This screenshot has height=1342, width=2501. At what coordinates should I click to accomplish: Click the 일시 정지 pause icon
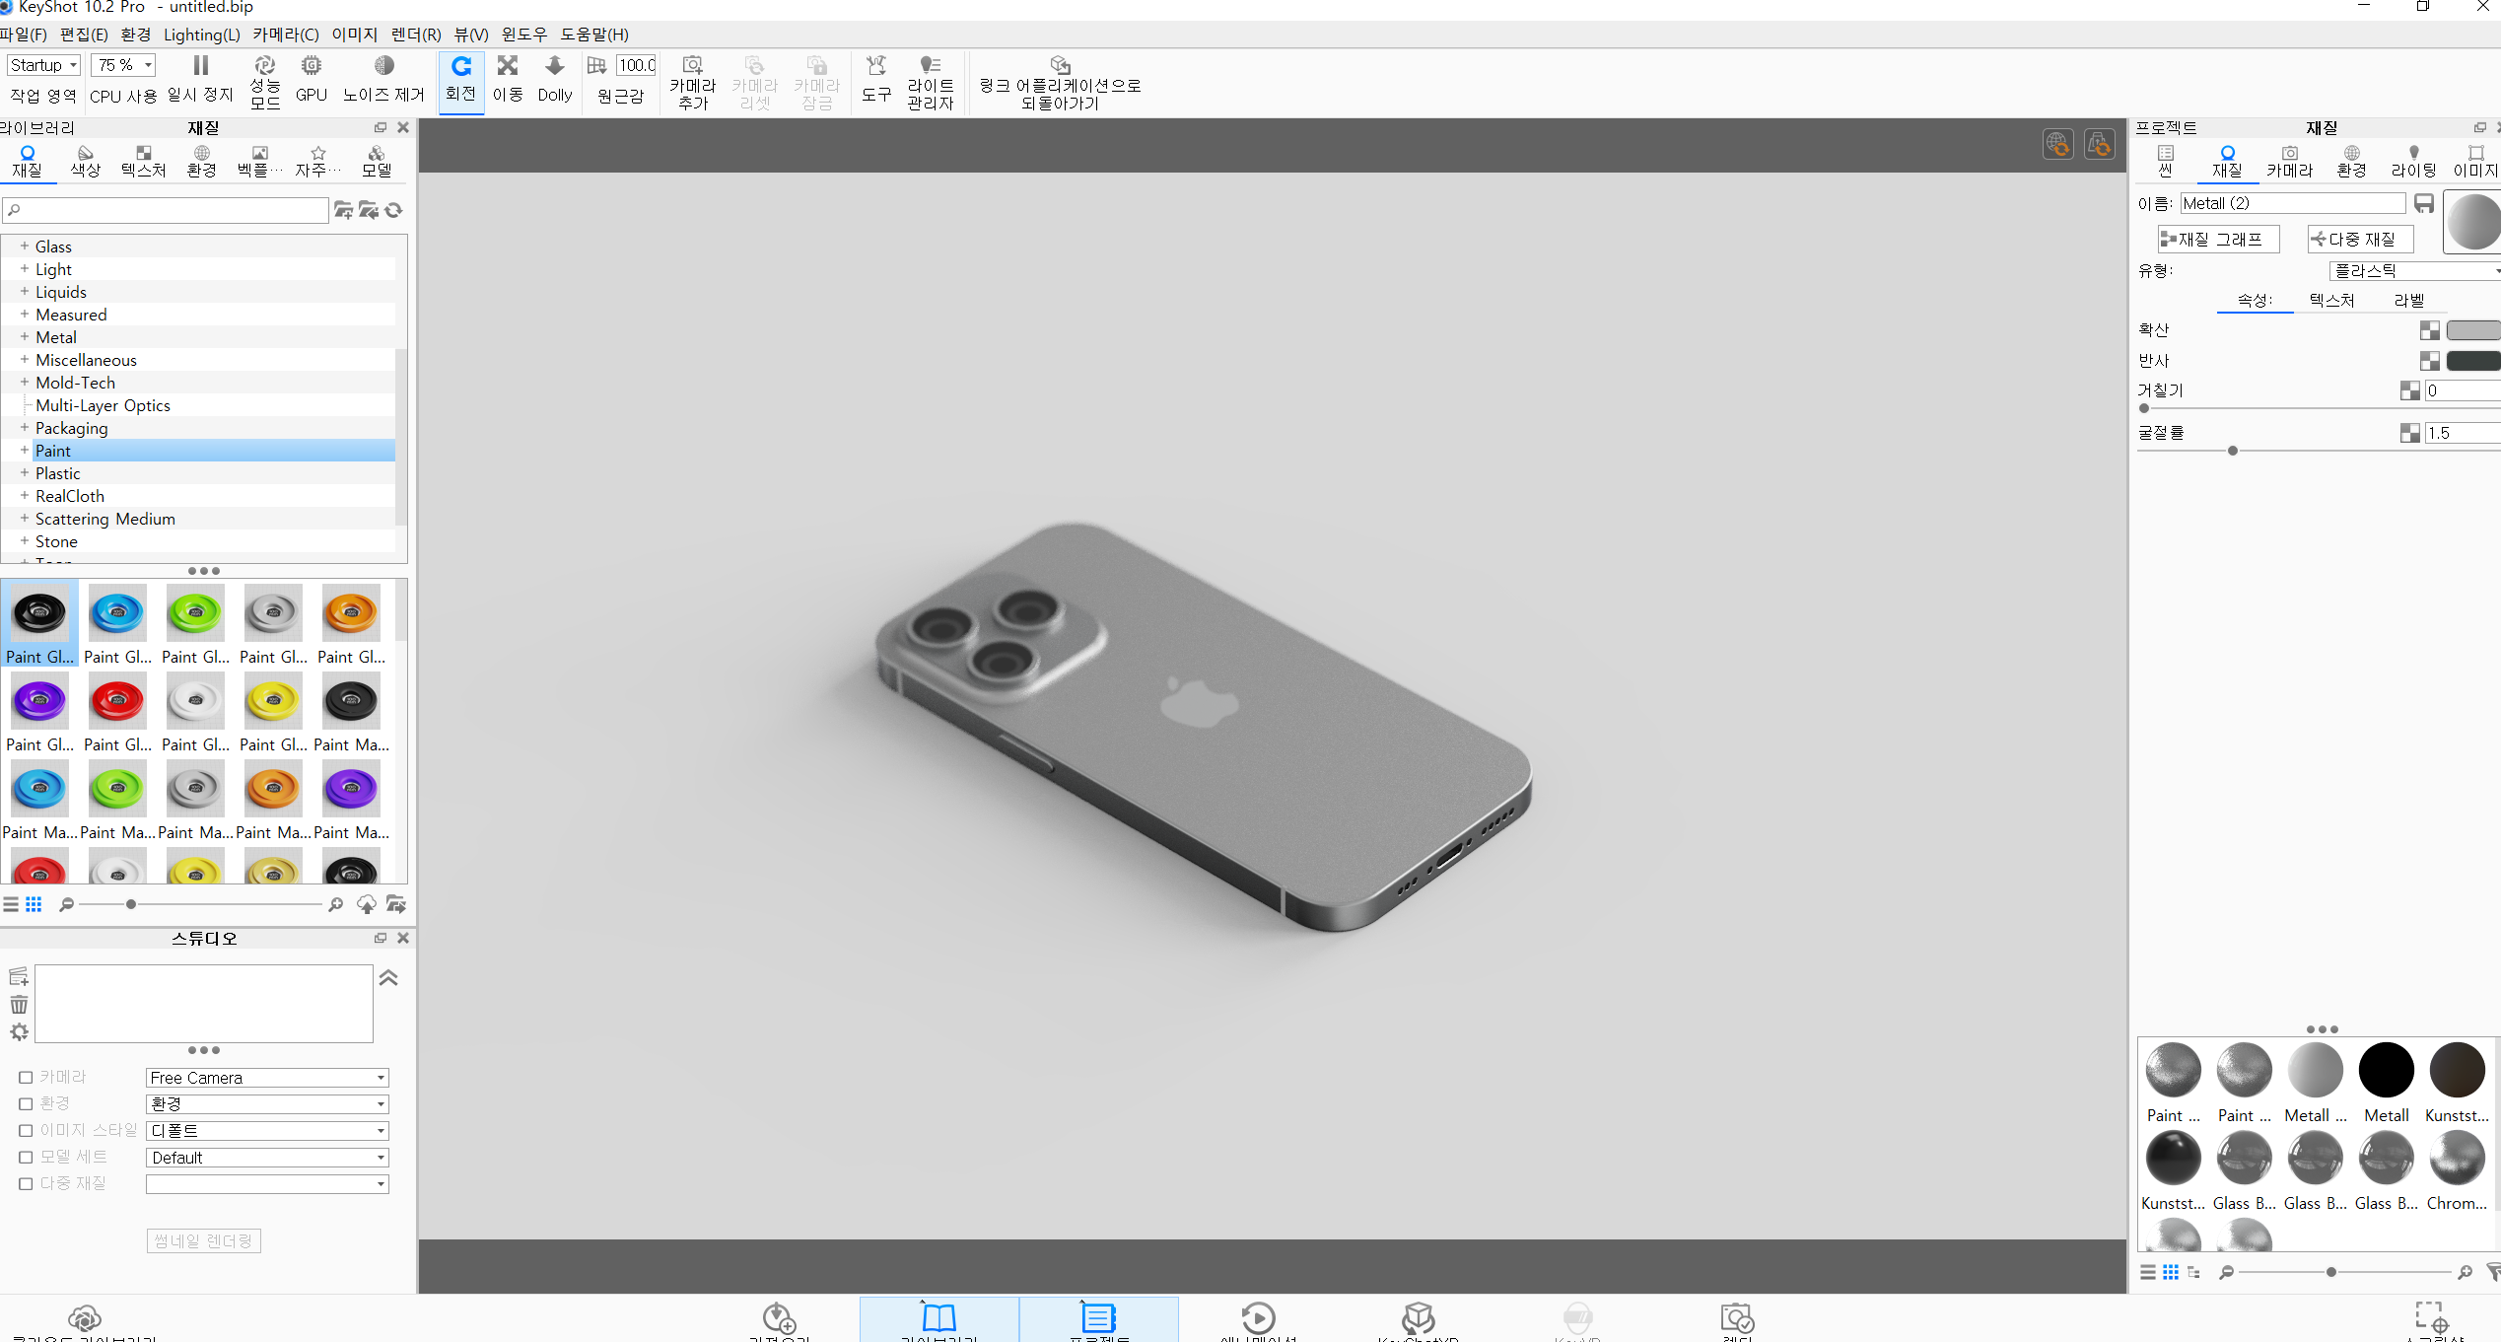(x=201, y=66)
